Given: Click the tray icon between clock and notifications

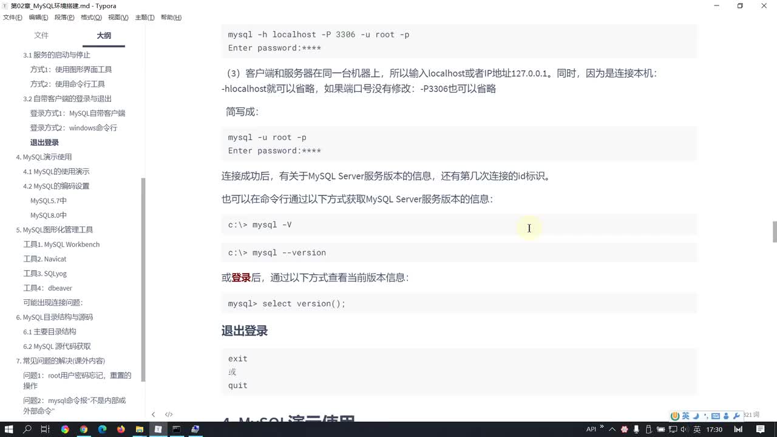Looking at the screenshot, I should [x=738, y=429].
